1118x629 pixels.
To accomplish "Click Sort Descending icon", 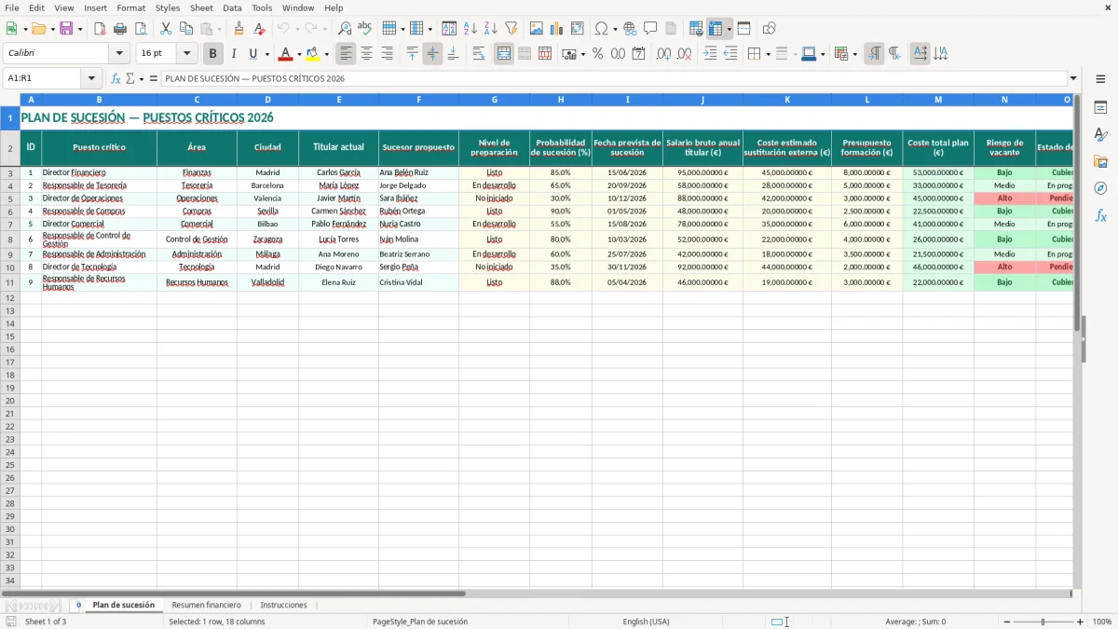I will pyautogui.click(x=491, y=29).
